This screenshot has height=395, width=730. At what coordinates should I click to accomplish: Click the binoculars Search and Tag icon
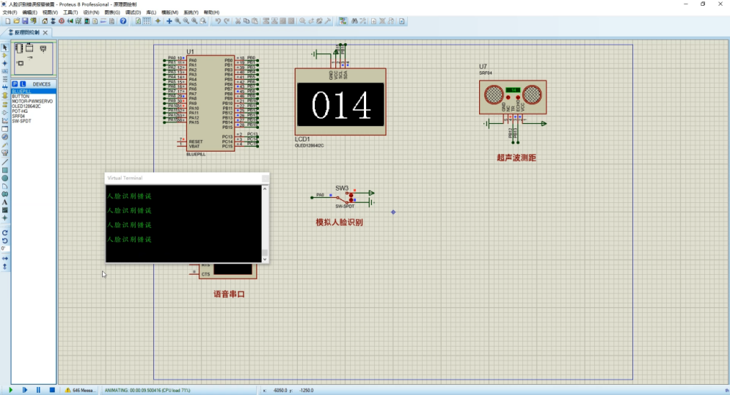[354, 21]
